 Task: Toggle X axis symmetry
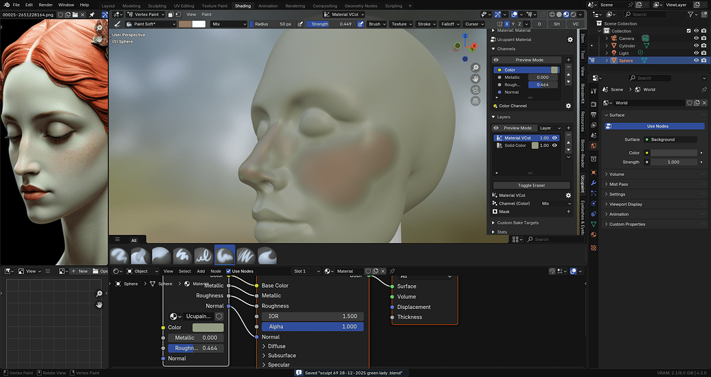click(506, 24)
